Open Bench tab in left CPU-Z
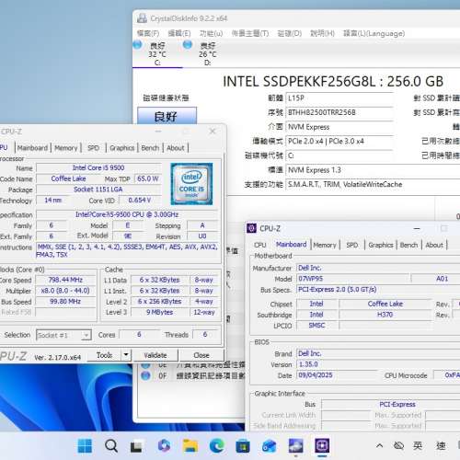 [150, 148]
